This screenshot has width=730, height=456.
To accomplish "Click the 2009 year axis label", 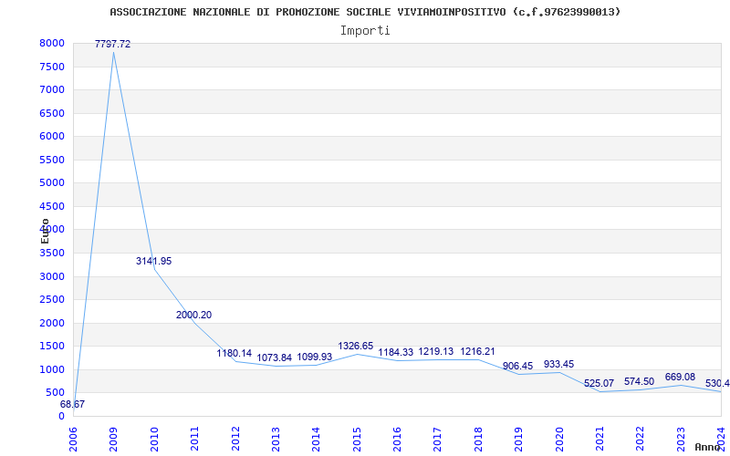I will pyautogui.click(x=113, y=440).
